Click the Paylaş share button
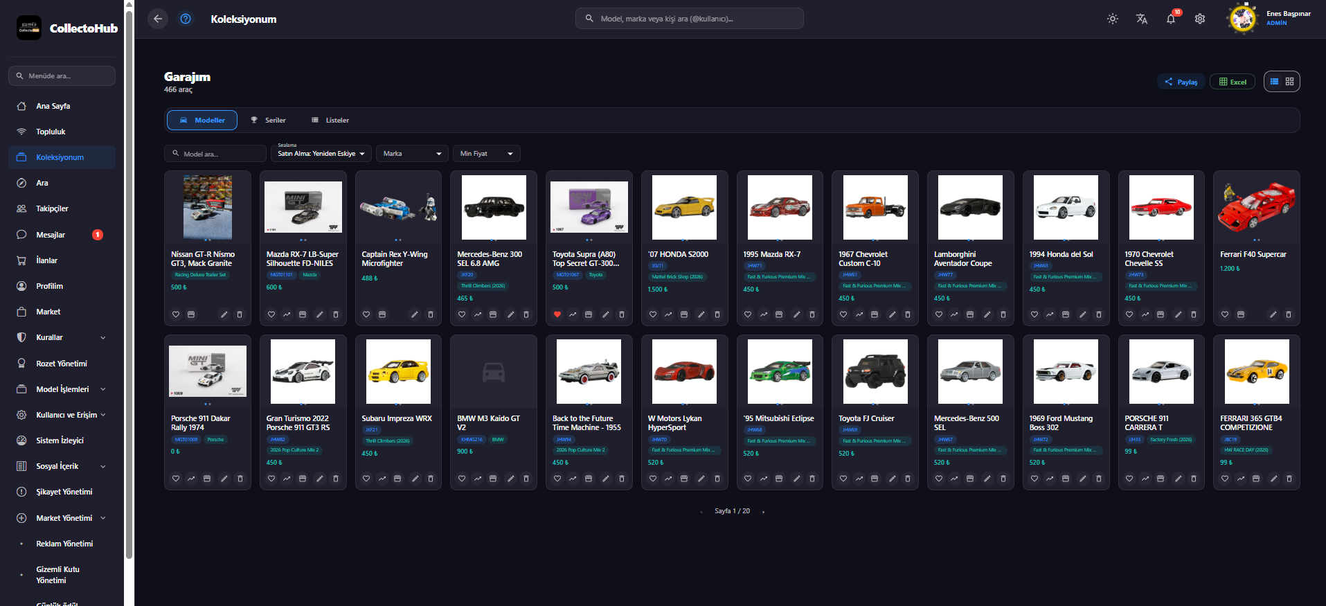Viewport: 1326px width, 606px height. tap(1181, 82)
